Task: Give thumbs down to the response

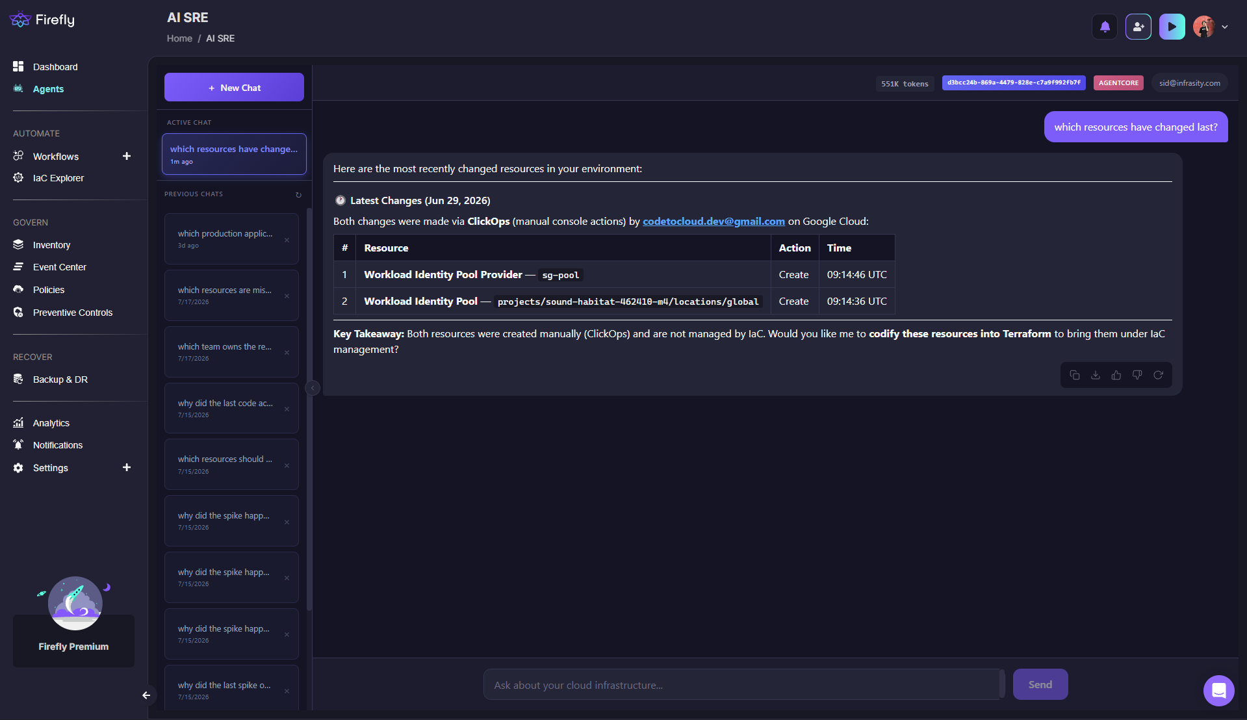Action: pyautogui.click(x=1137, y=375)
